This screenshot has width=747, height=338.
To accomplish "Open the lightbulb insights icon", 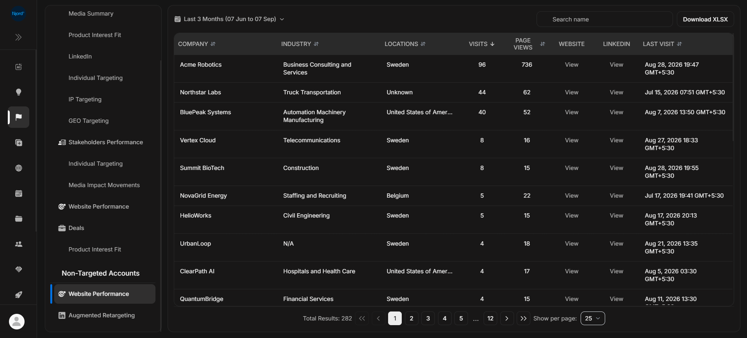I will click(x=18, y=92).
